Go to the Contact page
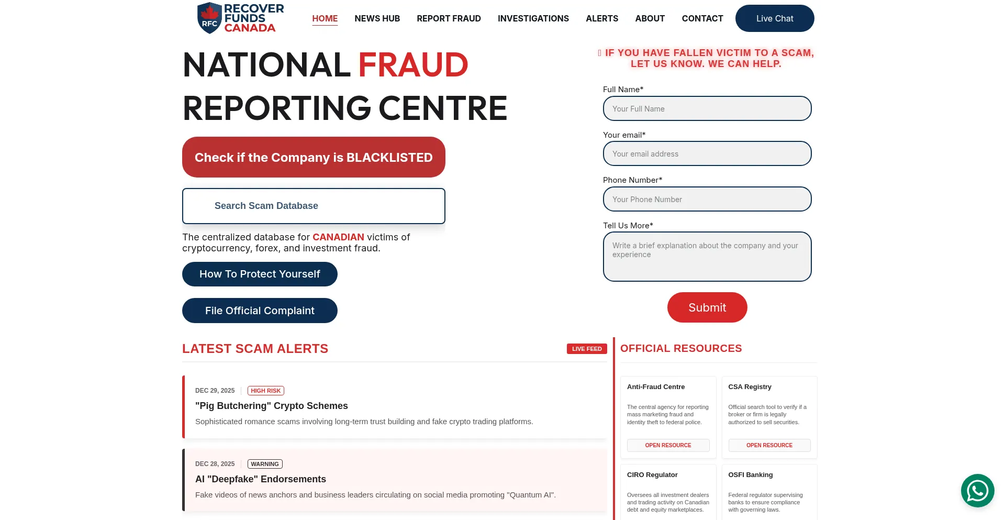1005x520 pixels. 702,18
